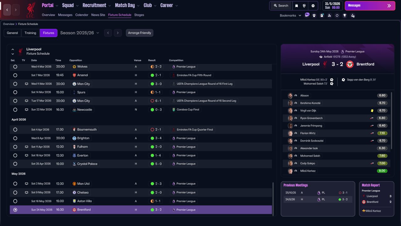
Task: Click the player ratings list scrollbar
Action: (x=392, y=121)
